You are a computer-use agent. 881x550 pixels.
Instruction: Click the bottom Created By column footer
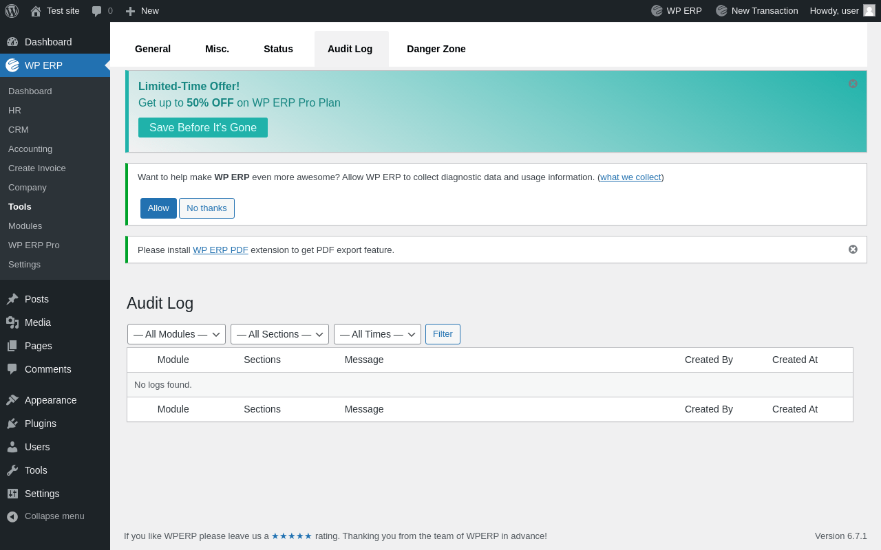click(x=709, y=409)
